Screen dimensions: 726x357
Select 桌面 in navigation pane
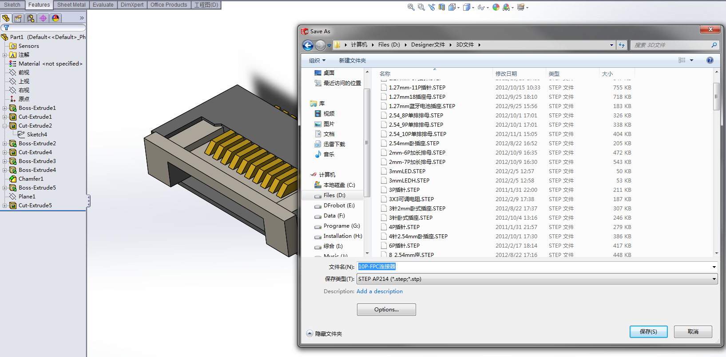[329, 73]
